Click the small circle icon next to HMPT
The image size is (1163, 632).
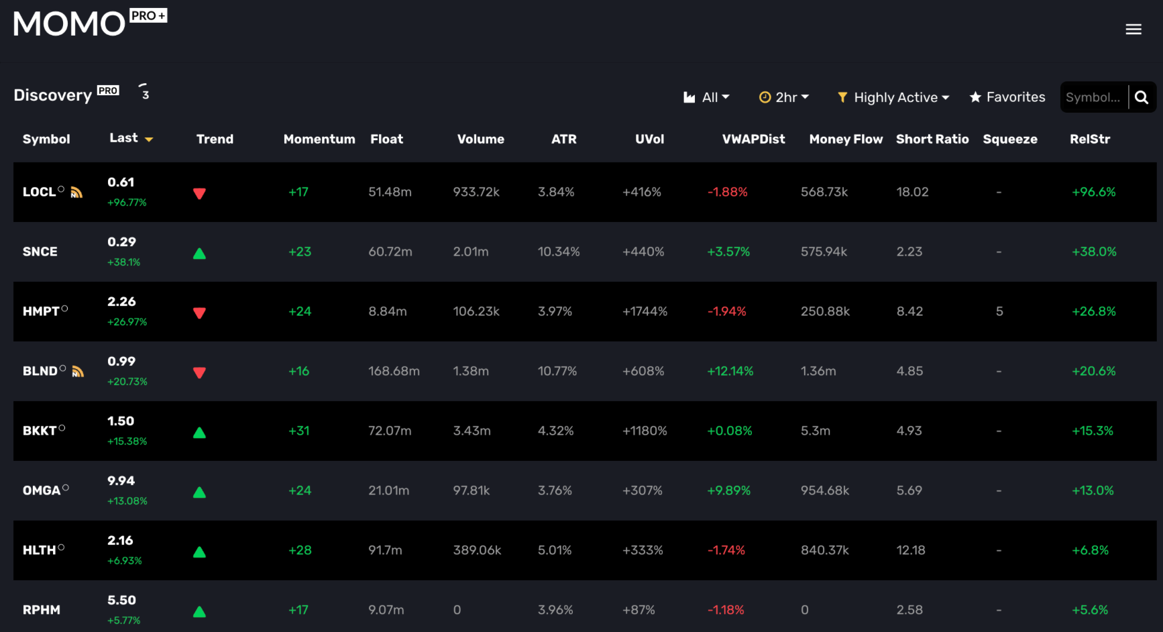64,309
